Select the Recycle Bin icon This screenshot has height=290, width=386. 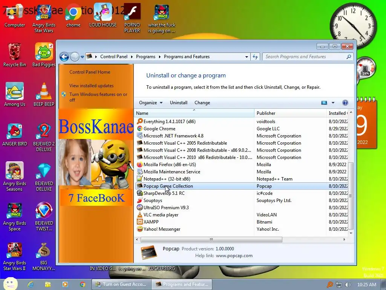click(15, 55)
